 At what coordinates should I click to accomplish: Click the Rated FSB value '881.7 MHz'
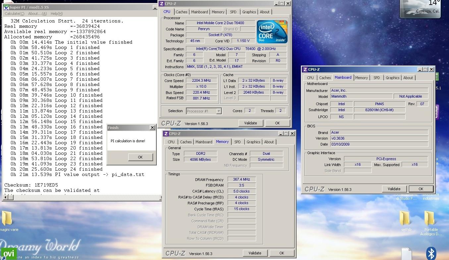pos(201,99)
